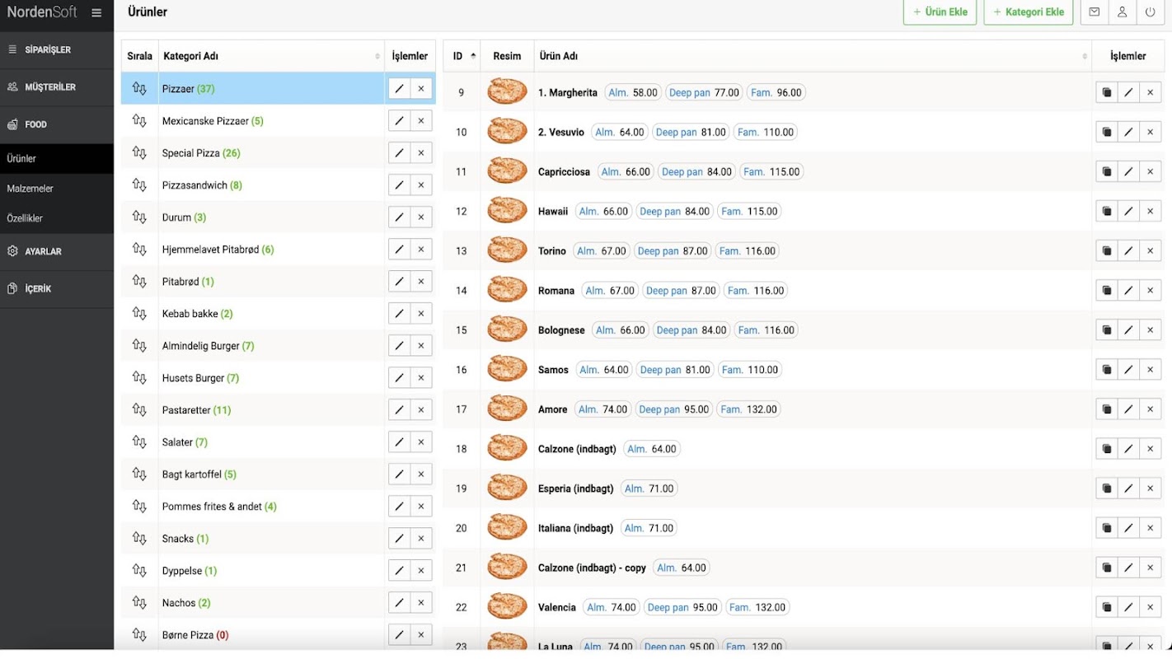Select the Pitabrød (1) category

pos(188,282)
